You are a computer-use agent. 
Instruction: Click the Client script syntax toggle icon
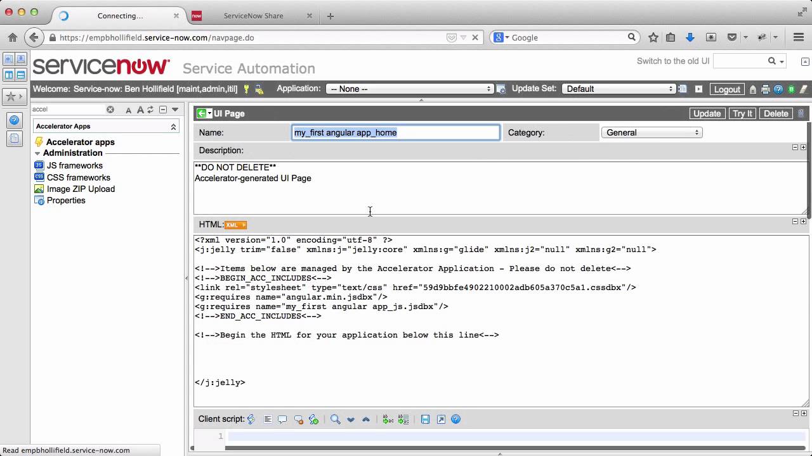[x=251, y=419]
